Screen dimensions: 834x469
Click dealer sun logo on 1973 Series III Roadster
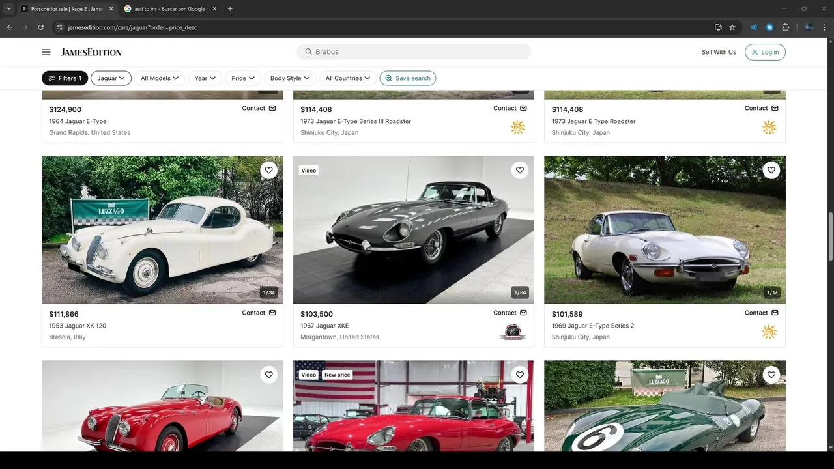pyautogui.click(x=518, y=128)
